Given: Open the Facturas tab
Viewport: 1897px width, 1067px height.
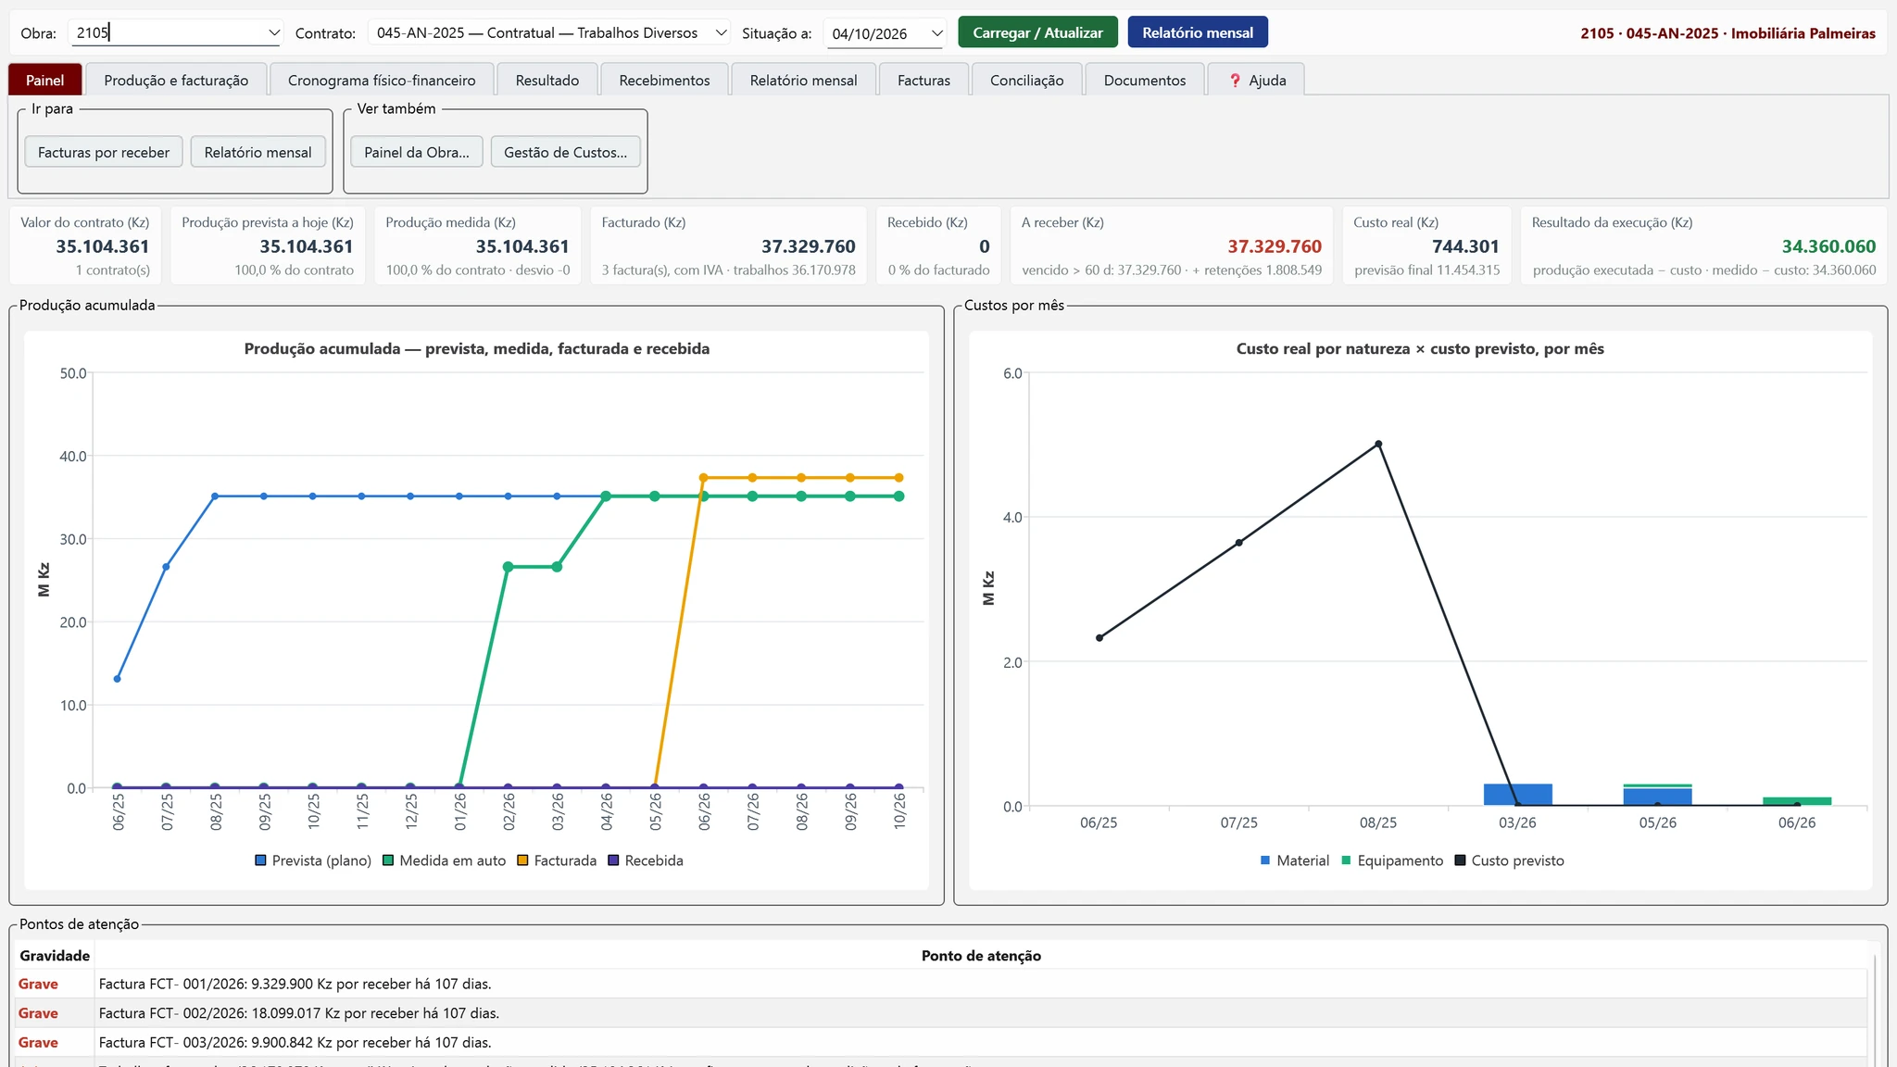Looking at the screenshot, I should tap(923, 81).
